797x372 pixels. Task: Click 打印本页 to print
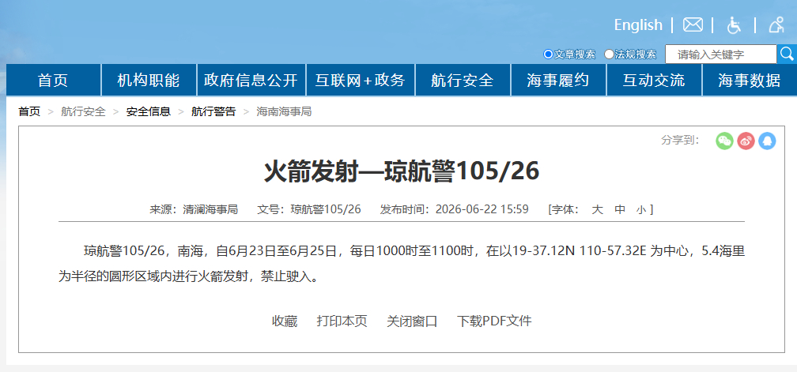coord(342,321)
